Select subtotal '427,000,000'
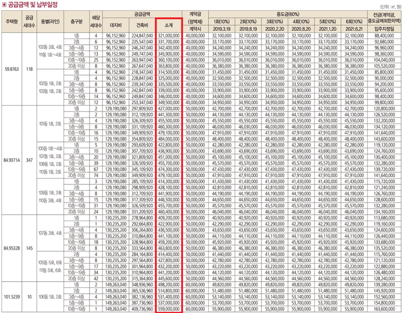Screen dimensions: 403x313 [168, 109]
